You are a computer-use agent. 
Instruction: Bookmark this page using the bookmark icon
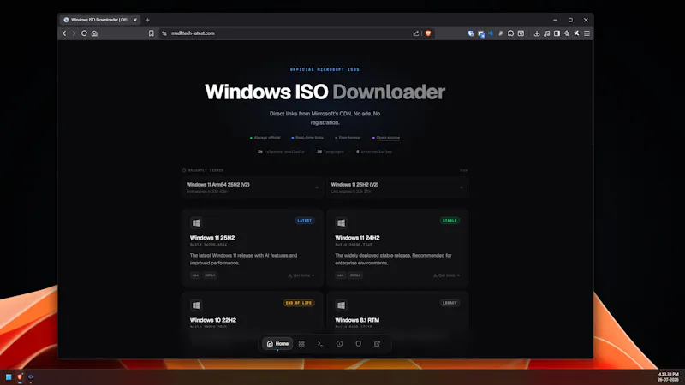[152, 33]
